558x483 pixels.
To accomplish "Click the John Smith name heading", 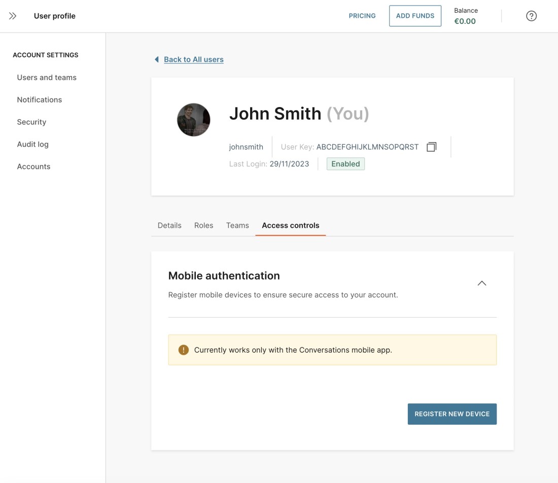I will pyautogui.click(x=275, y=114).
